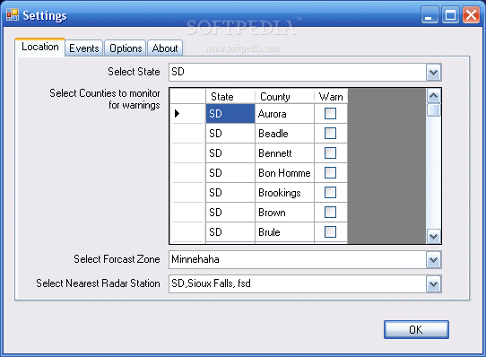The height and width of the screenshot is (357, 486).
Task: Click the row header of the Bennett row
Action: point(187,152)
